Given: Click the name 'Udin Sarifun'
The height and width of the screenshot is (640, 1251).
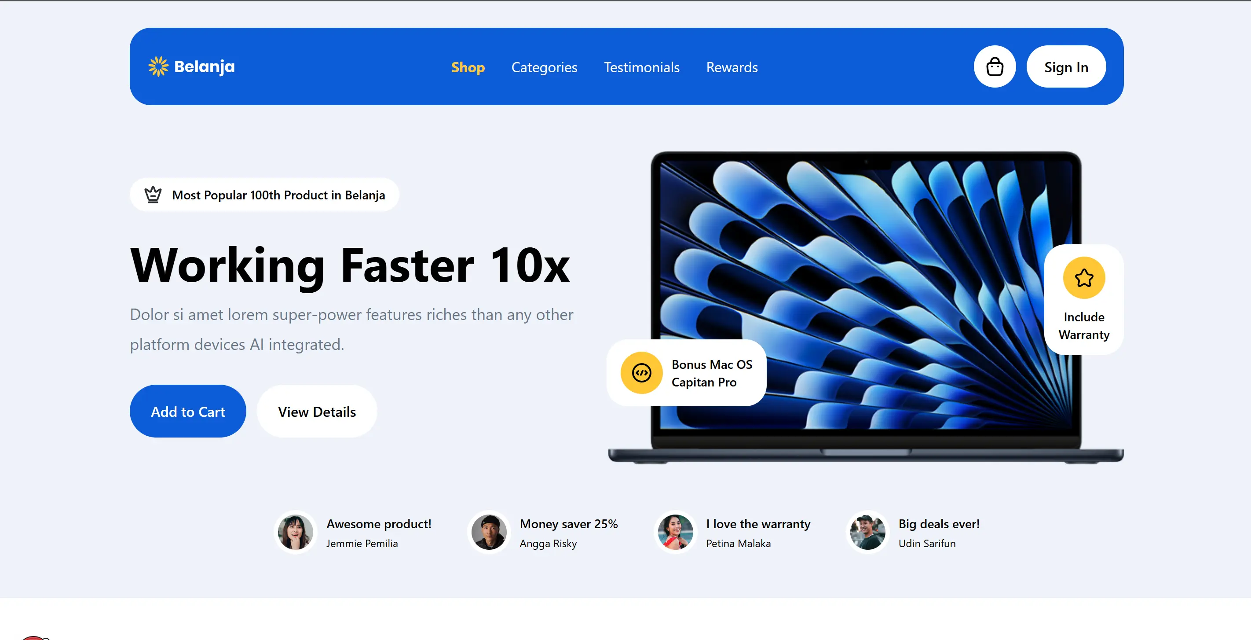Looking at the screenshot, I should (x=927, y=543).
